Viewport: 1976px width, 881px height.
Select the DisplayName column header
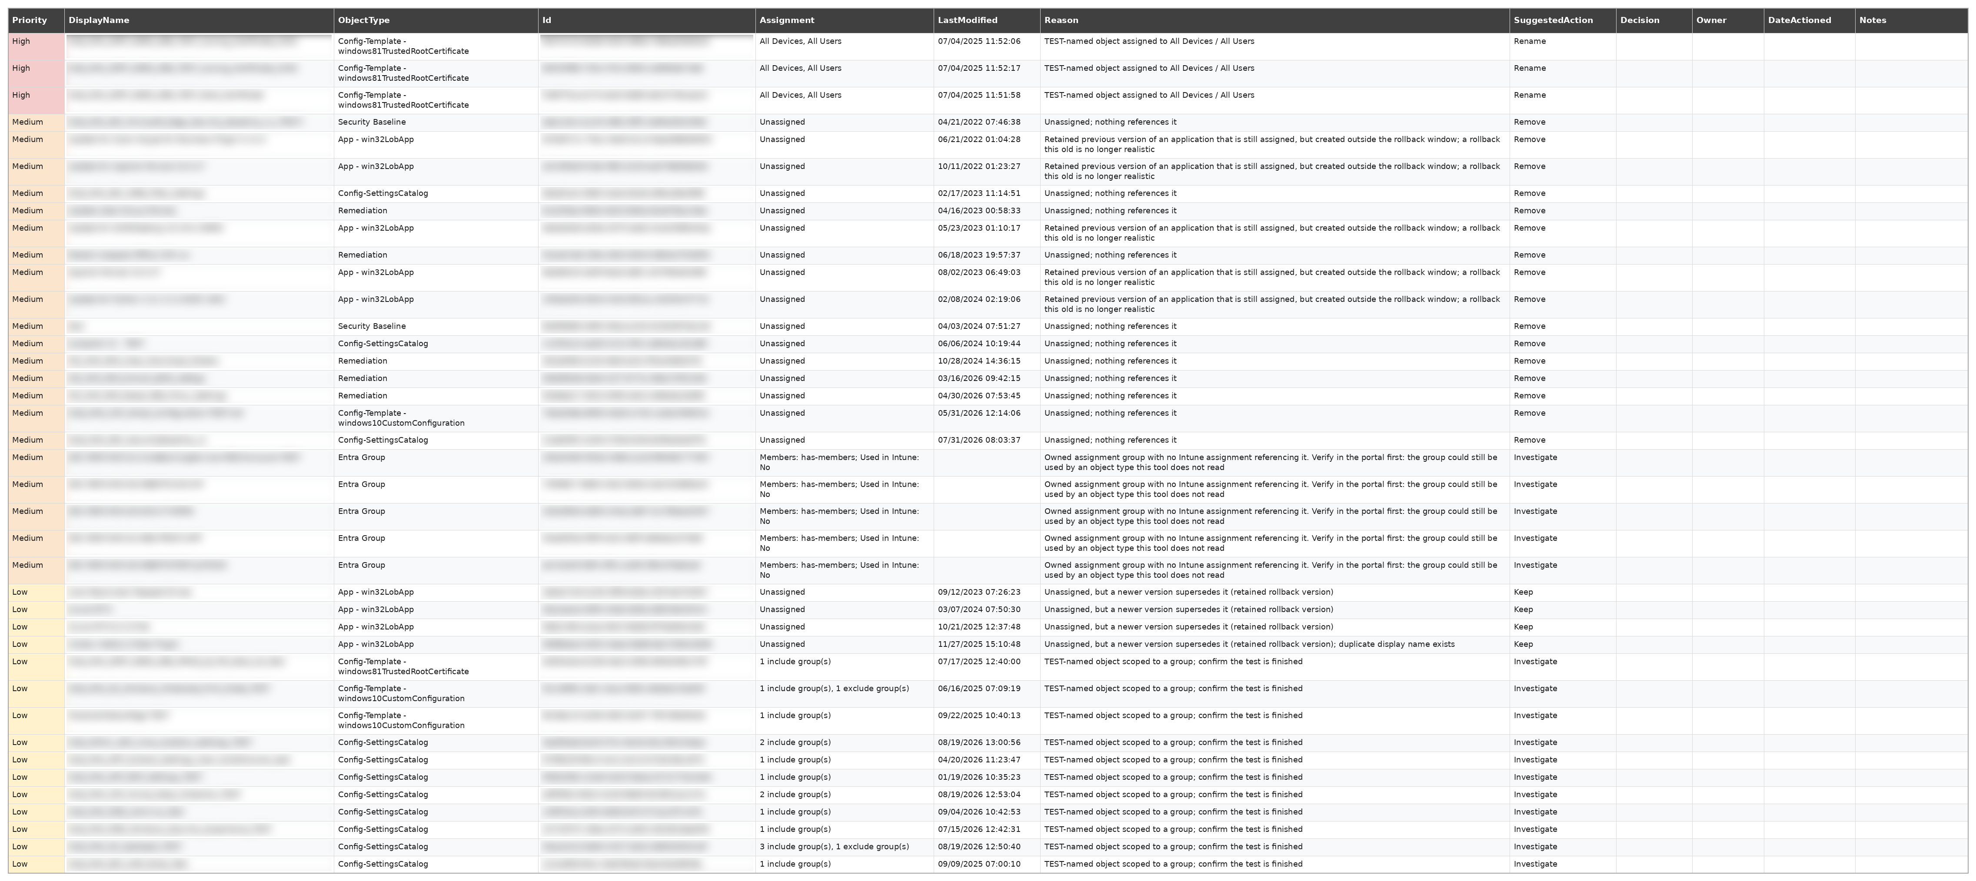(199, 21)
